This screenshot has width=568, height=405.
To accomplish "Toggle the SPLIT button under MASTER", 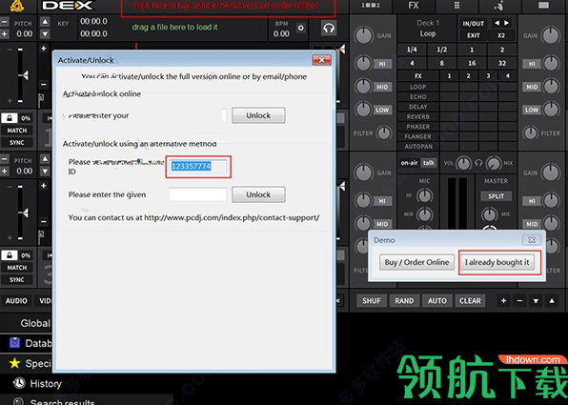I will 496,196.
